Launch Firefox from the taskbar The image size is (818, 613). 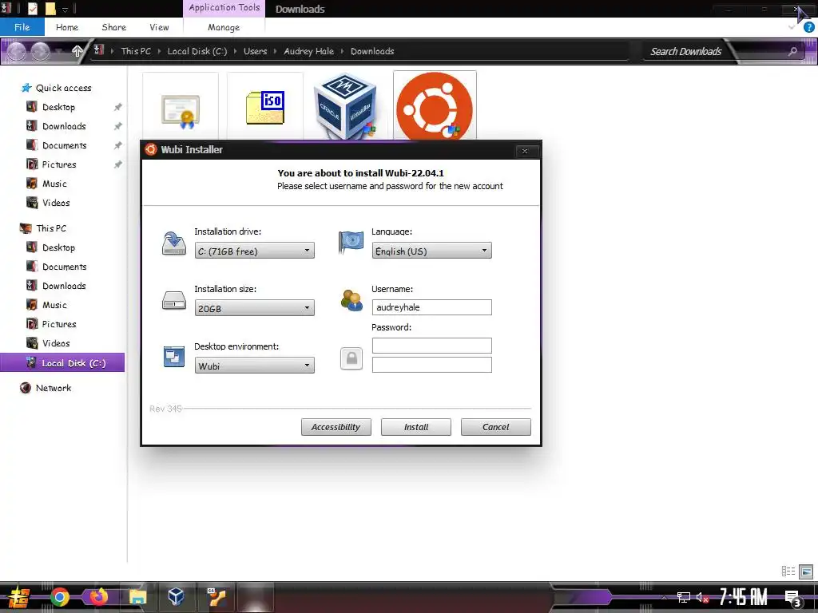98,595
